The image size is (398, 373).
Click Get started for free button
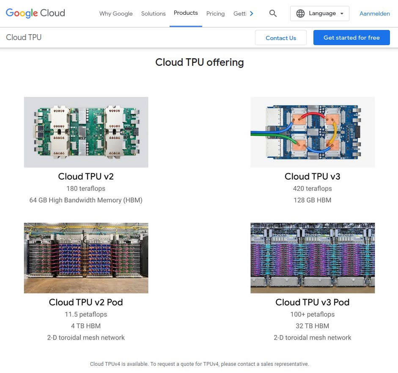pos(351,38)
